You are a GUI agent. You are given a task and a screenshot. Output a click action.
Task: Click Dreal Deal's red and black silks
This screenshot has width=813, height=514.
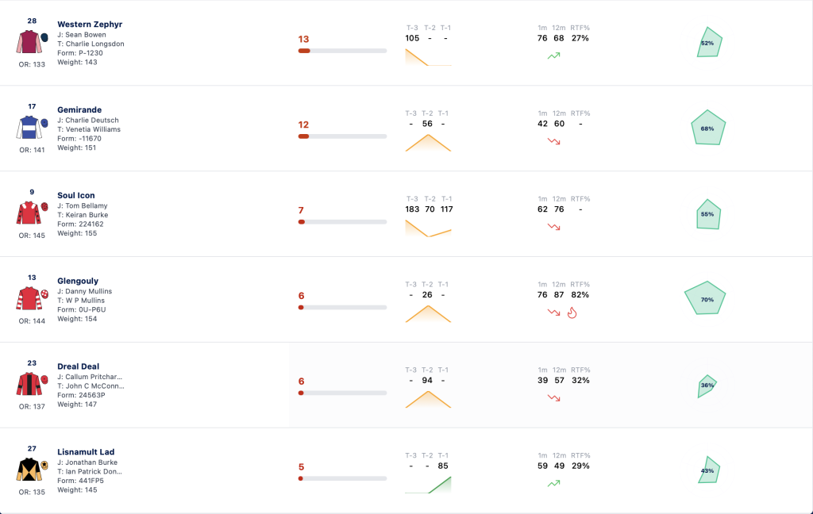29,384
